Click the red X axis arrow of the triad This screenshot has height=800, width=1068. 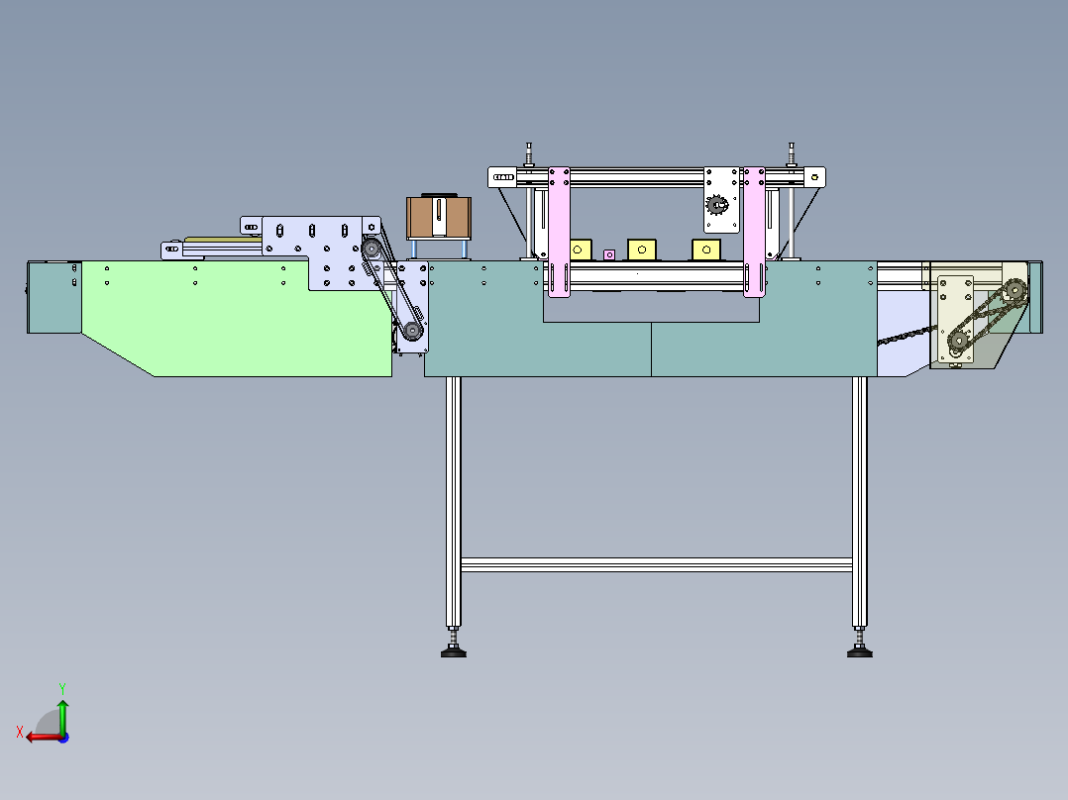(x=43, y=738)
